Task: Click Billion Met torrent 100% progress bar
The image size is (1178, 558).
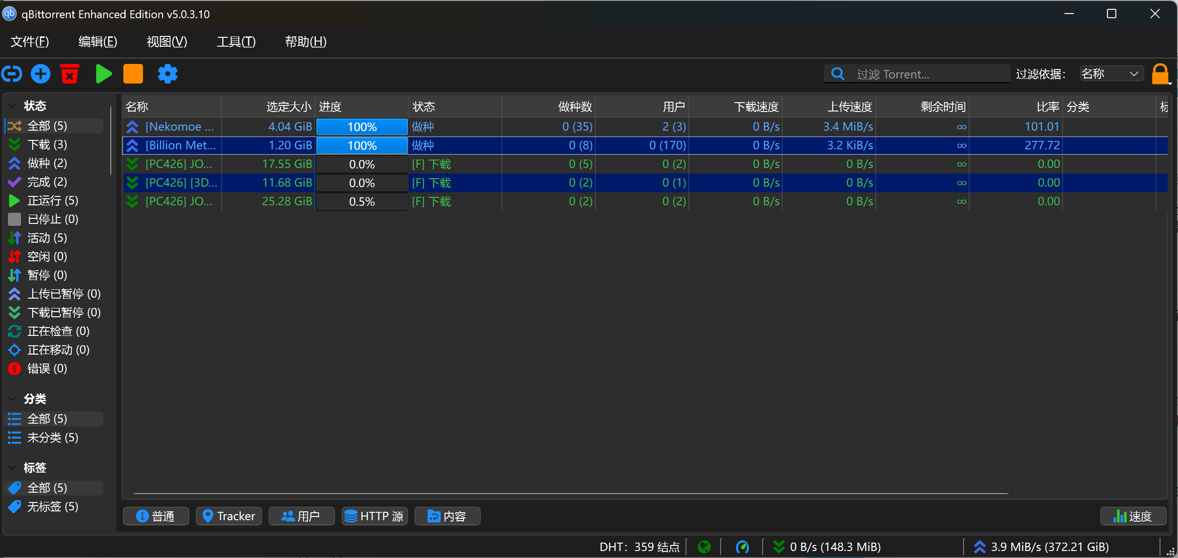Action: [362, 145]
